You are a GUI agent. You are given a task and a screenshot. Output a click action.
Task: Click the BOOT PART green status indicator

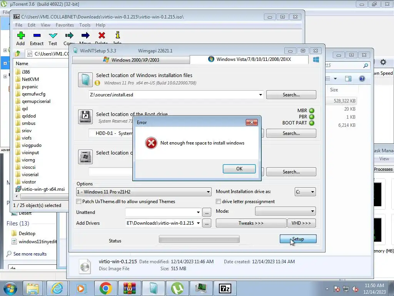[x=312, y=123]
